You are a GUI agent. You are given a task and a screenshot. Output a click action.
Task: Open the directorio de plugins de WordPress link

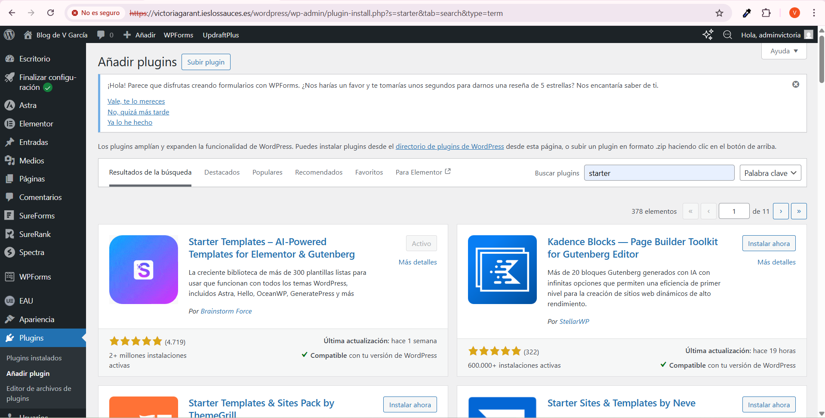coord(449,147)
